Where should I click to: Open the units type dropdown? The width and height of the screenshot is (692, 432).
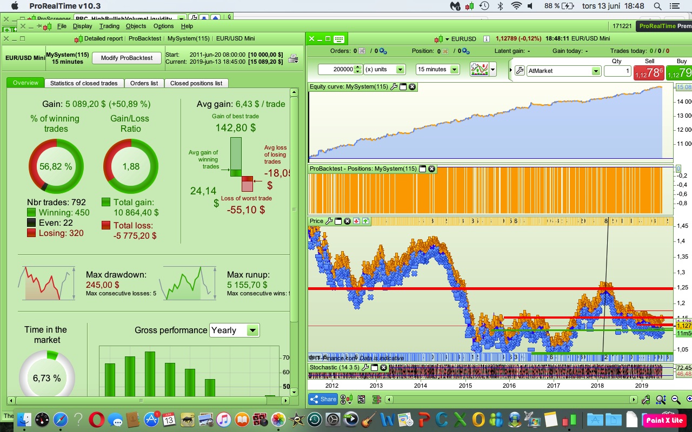pos(400,70)
